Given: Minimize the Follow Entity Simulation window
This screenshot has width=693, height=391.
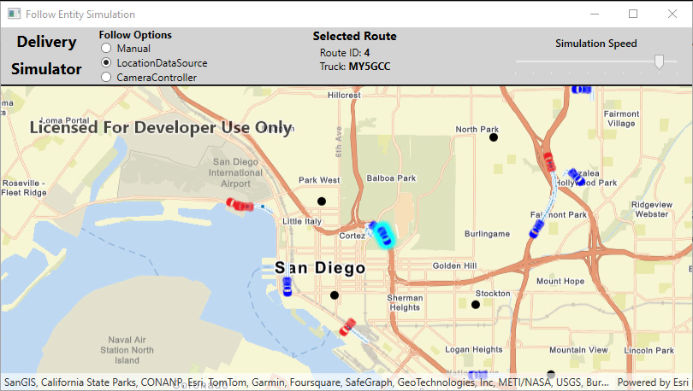Looking at the screenshot, I should (595, 15).
